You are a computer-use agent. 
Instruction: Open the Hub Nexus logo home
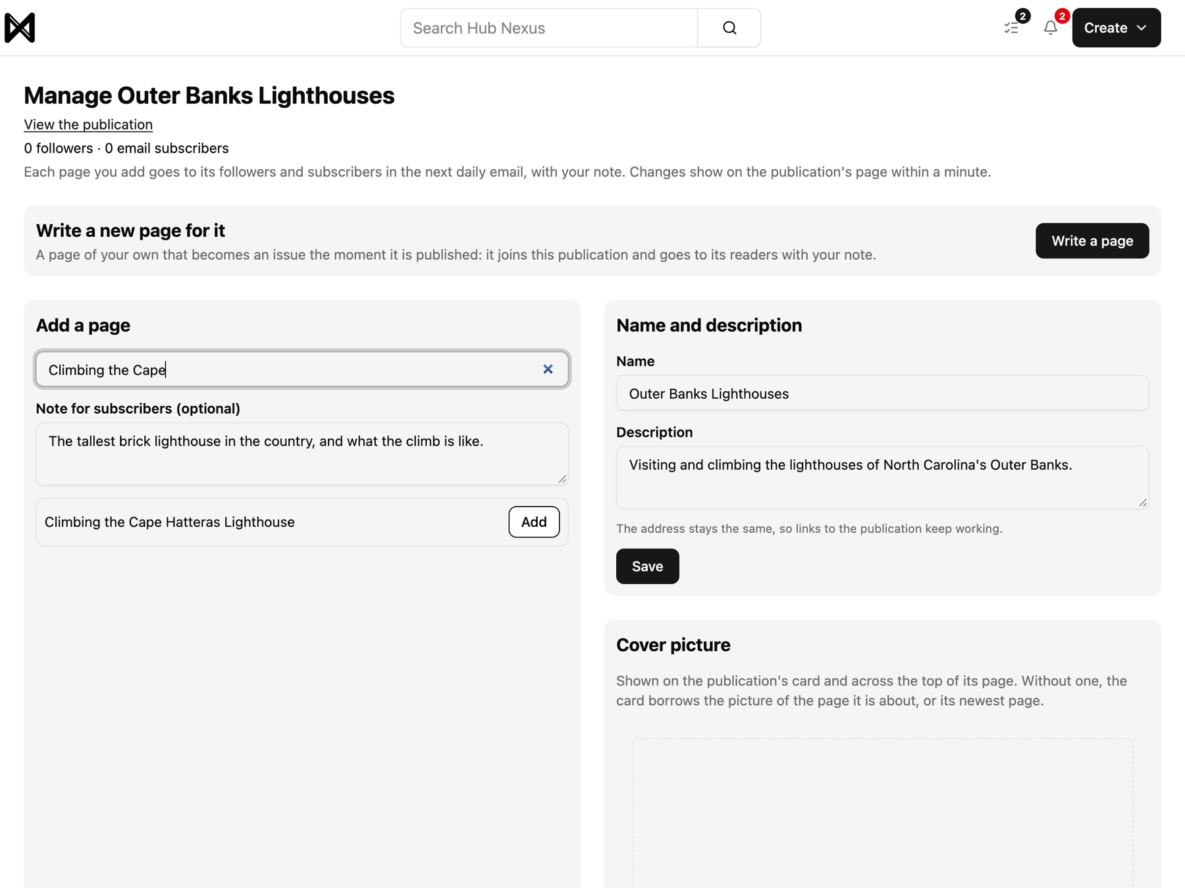click(x=20, y=28)
